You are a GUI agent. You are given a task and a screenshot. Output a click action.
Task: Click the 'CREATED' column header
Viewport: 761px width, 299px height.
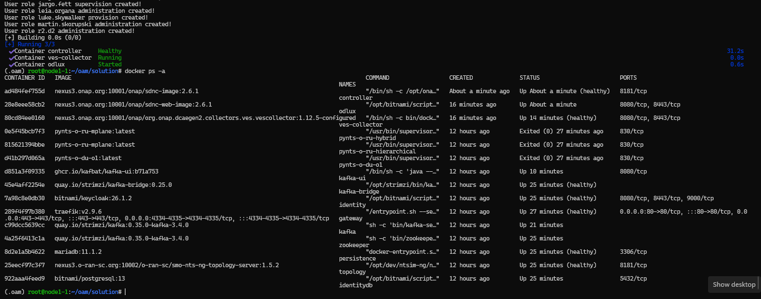pos(461,78)
